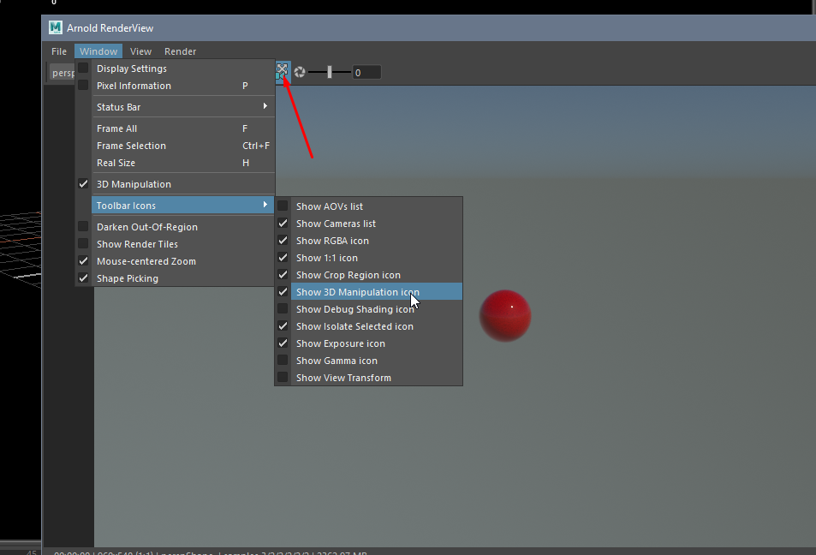
Task: Disable Shape Picking
Action: point(175,278)
